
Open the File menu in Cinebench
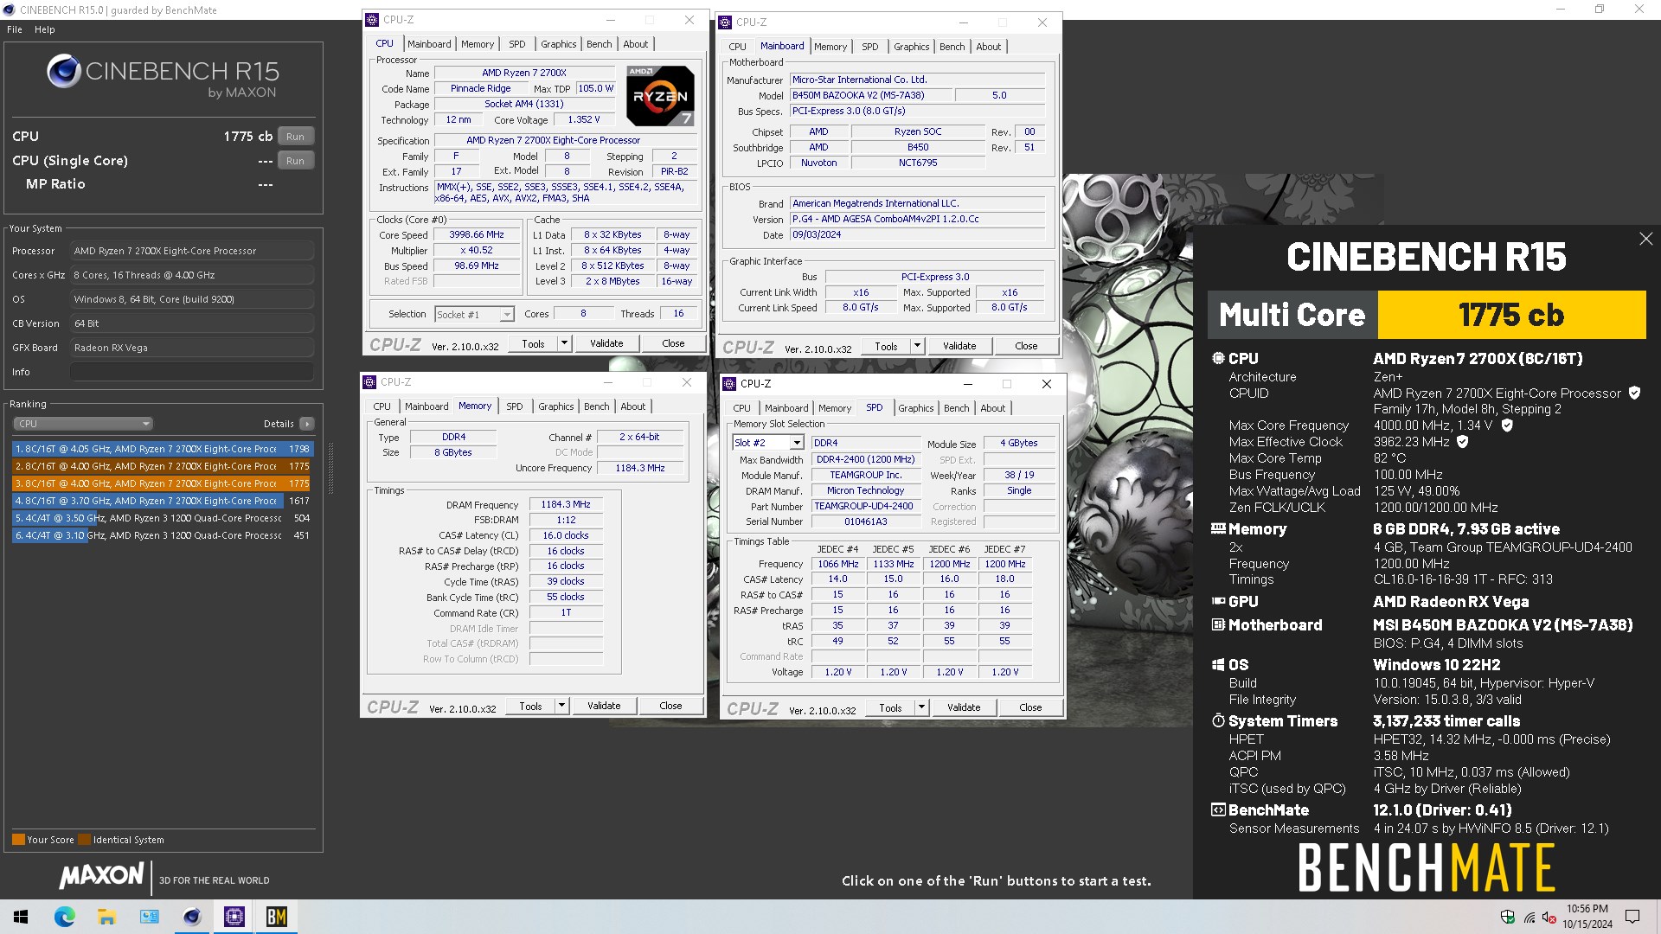click(x=15, y=29)
